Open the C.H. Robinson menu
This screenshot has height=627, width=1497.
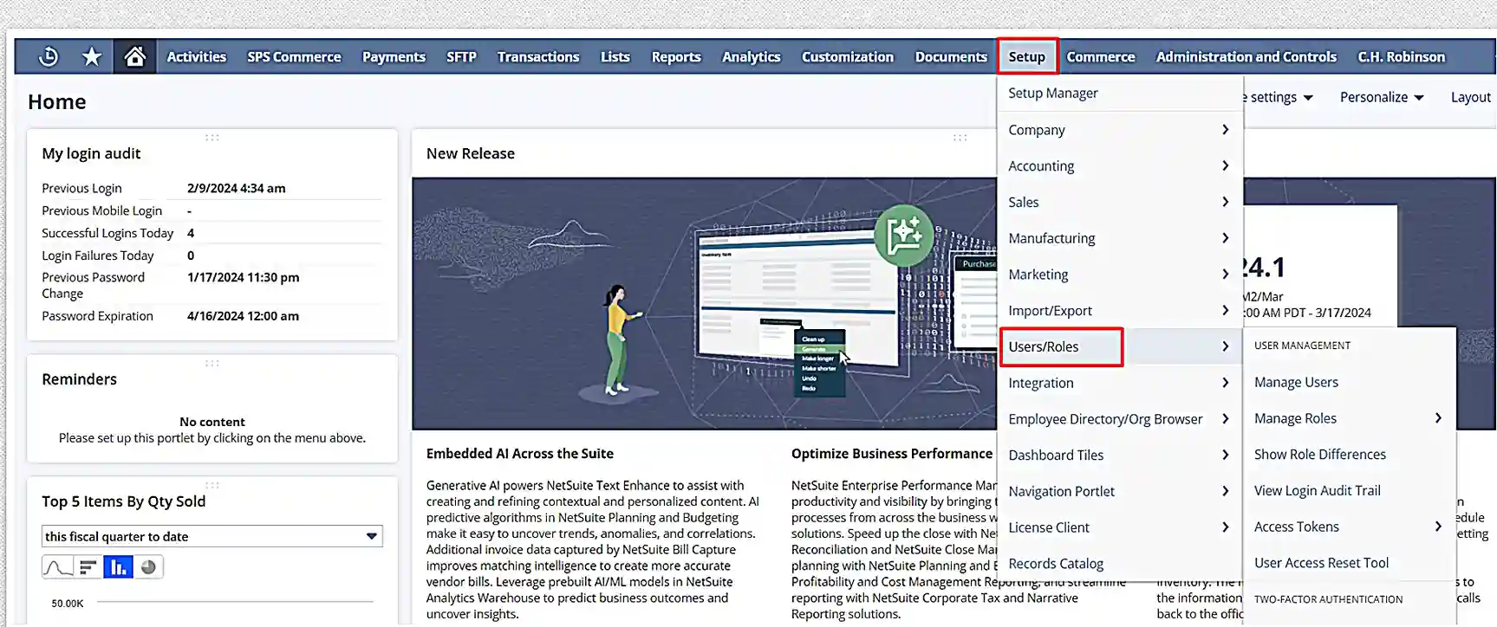tap(1402, 56)
